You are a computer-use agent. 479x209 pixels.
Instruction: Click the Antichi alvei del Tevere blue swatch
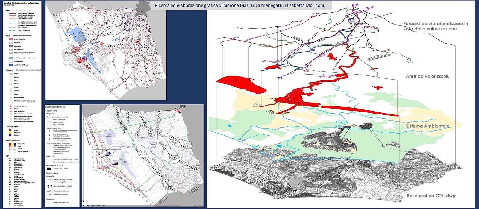pyautogui.click(x=10, y=65)
